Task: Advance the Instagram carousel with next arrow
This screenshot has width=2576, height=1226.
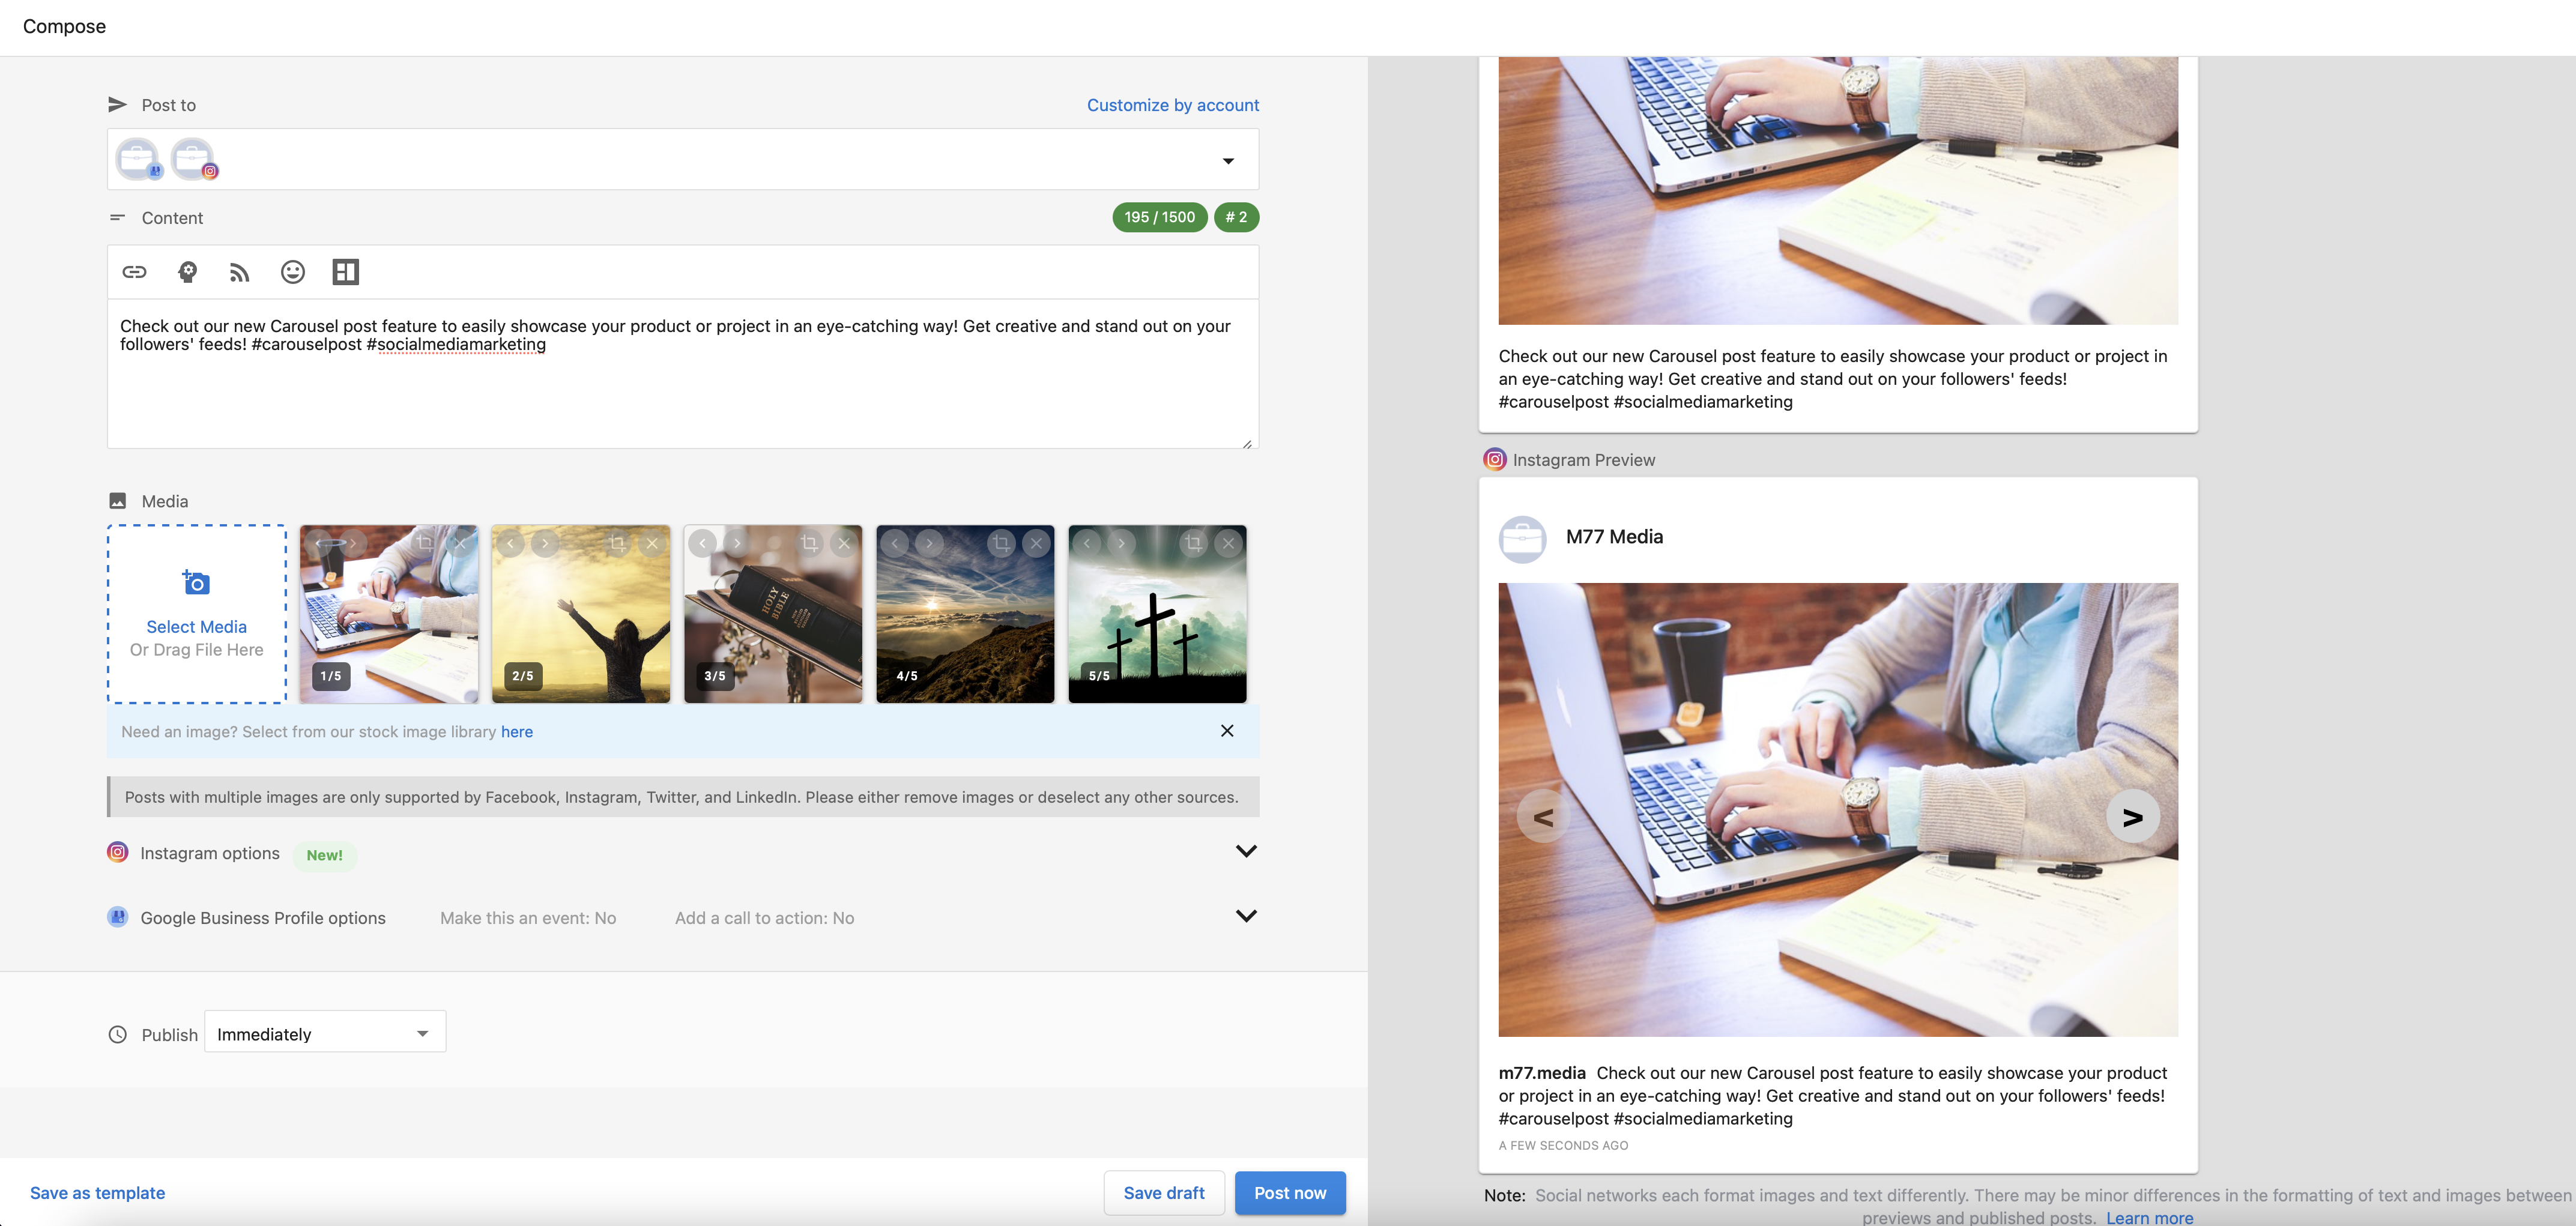Action: pos(2133,816)
